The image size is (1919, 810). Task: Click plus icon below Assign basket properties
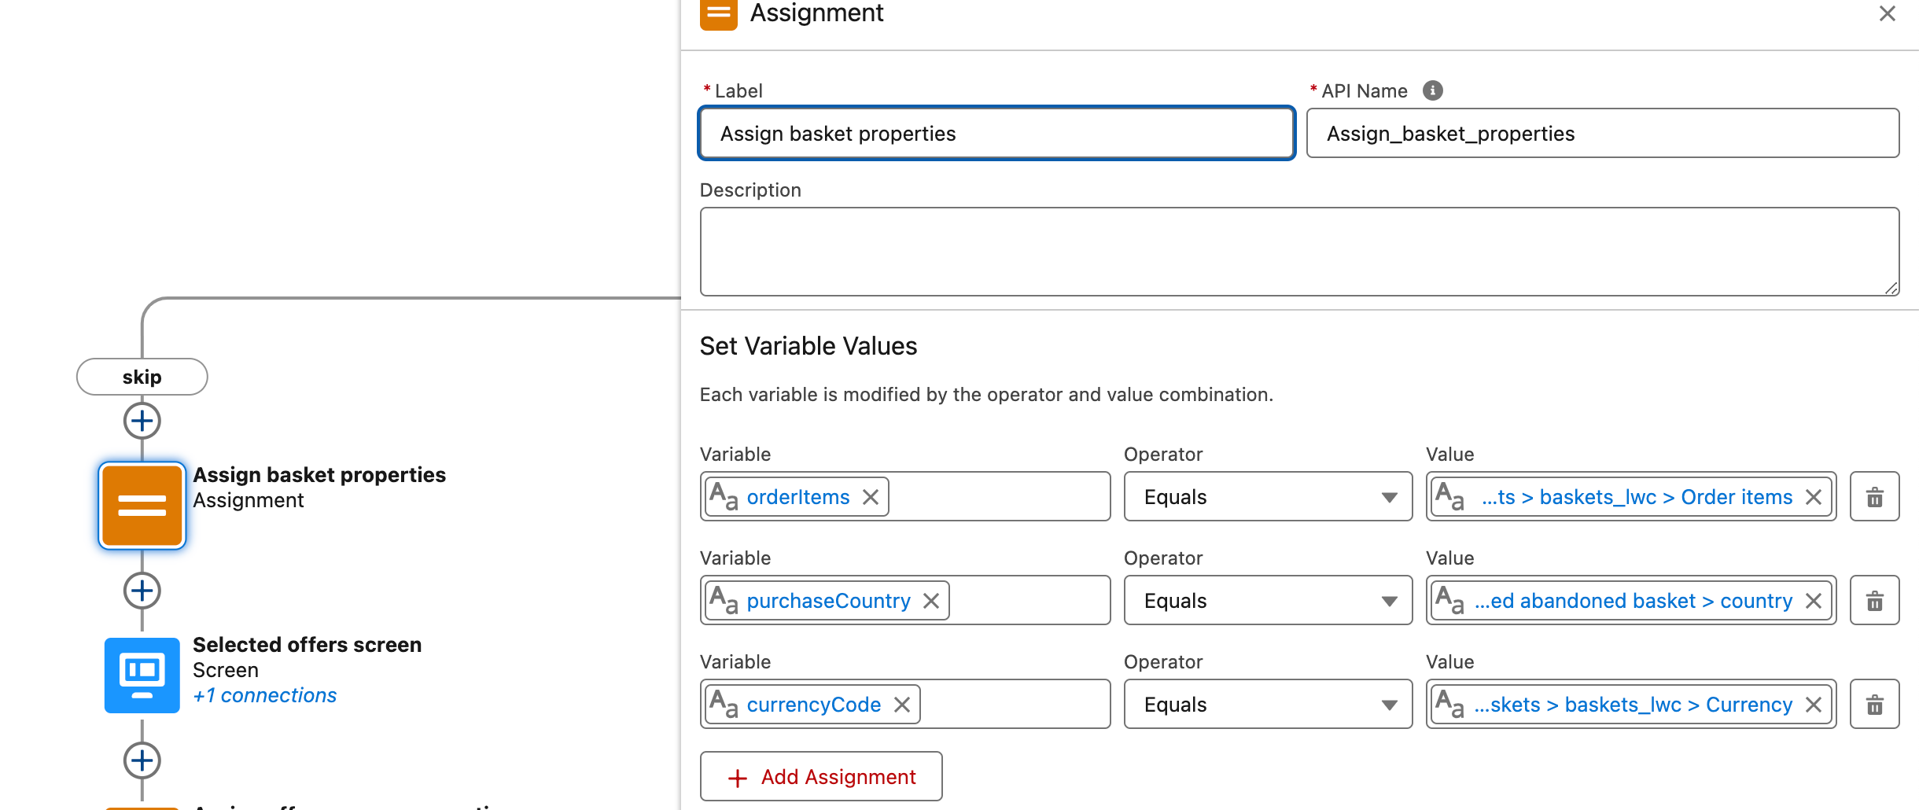(142, 591)
